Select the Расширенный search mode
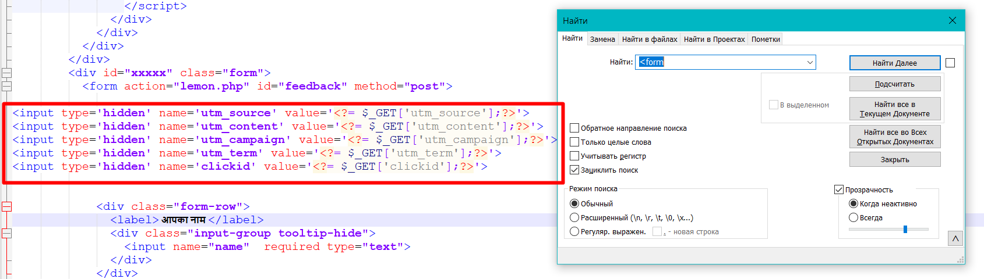984x279 pixels. pos(574,217)
